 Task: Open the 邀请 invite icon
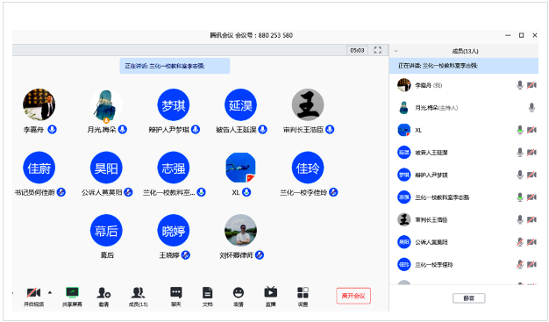click(x=103, y=292)
